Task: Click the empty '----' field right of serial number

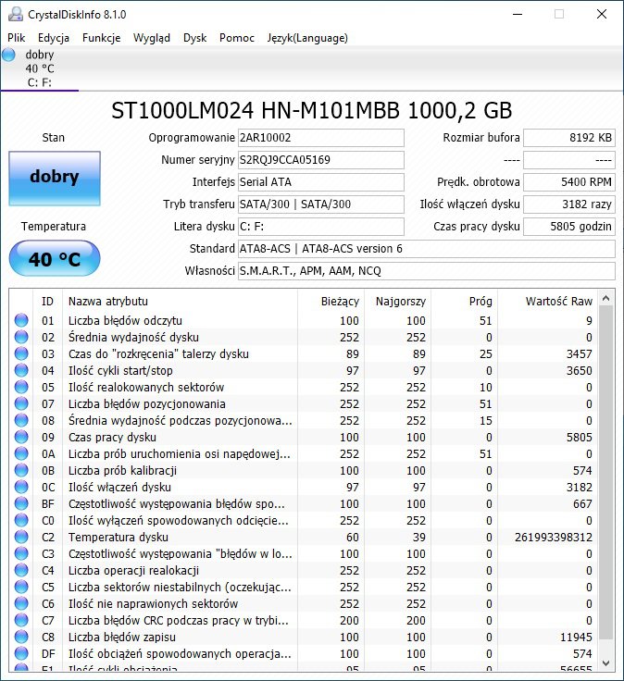Action: [x=568, y=160]
